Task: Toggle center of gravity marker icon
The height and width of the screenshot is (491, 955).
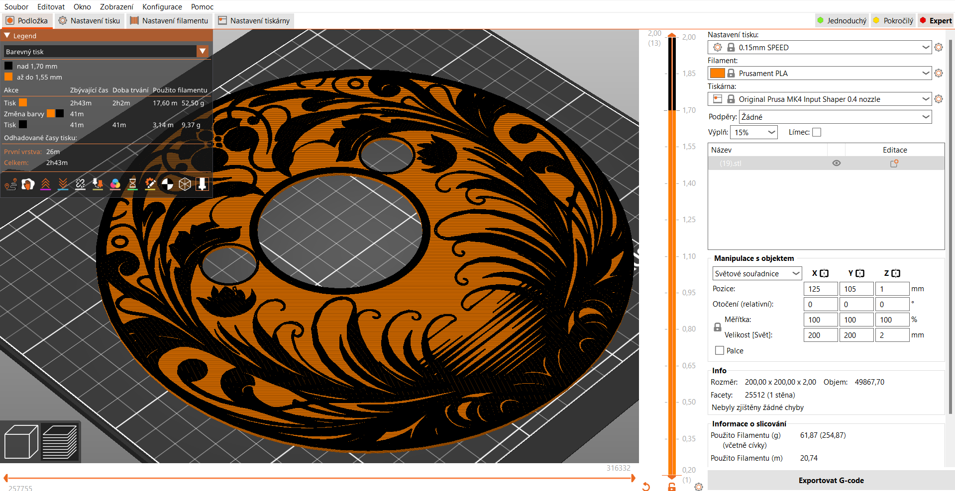Action: coord(167,184)
